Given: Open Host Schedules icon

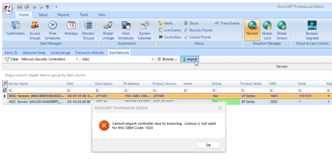Looking at the screenshot, I should (126, 29).
